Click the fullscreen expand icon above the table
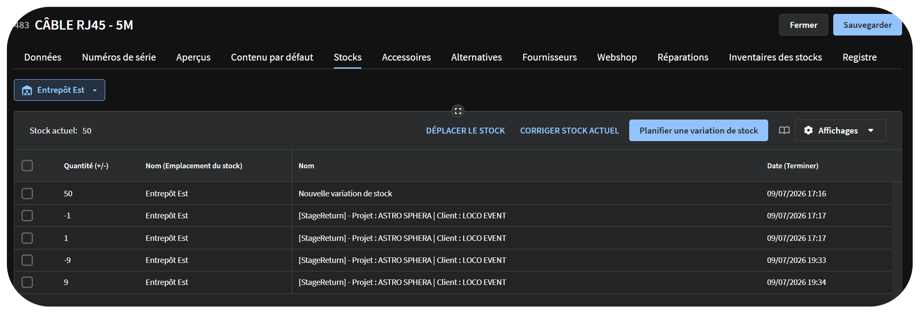The image size is (920, 313). click(458, 111)
